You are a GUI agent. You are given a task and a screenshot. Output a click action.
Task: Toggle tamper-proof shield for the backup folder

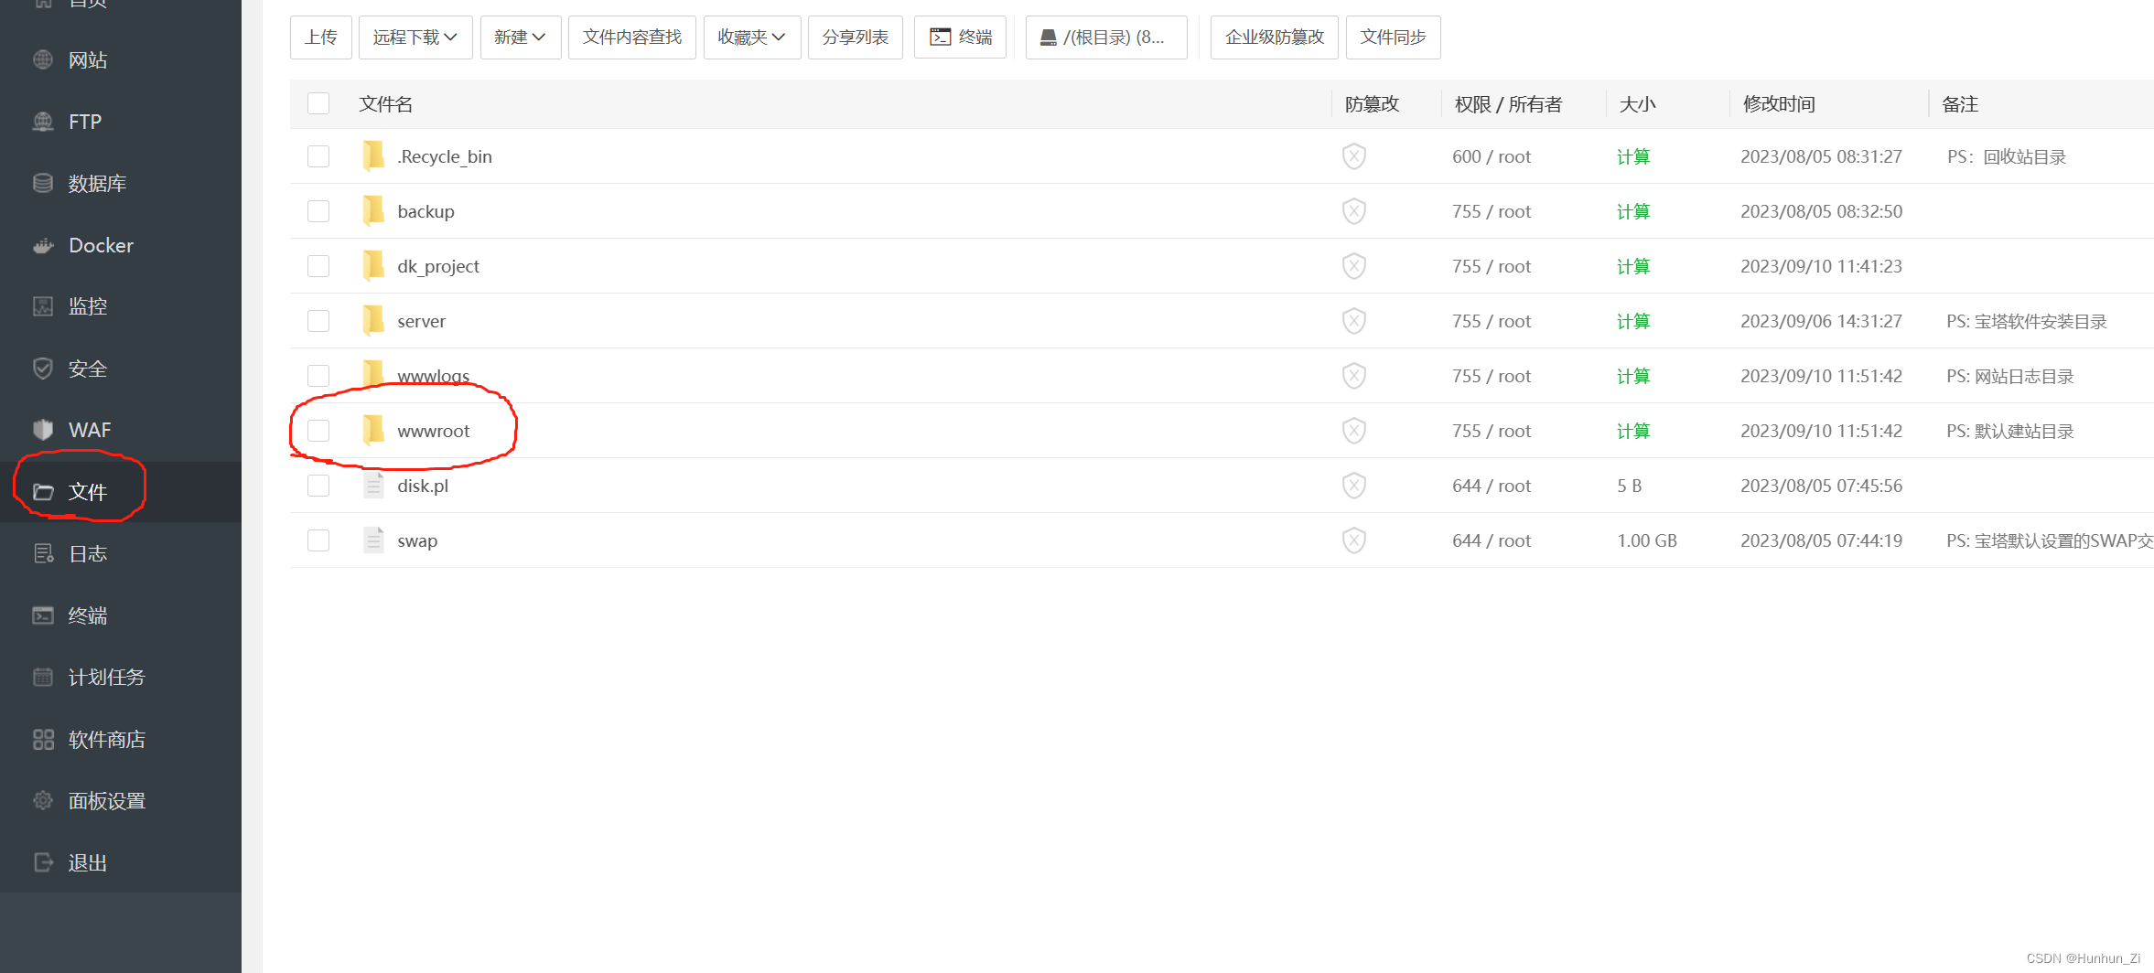tap(1353, 210)
